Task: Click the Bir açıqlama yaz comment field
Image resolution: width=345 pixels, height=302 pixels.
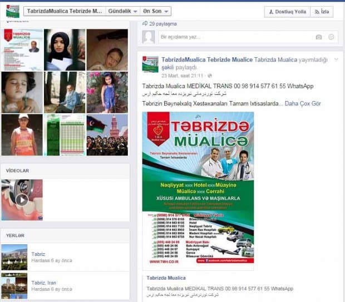Action: coord(248,37)
